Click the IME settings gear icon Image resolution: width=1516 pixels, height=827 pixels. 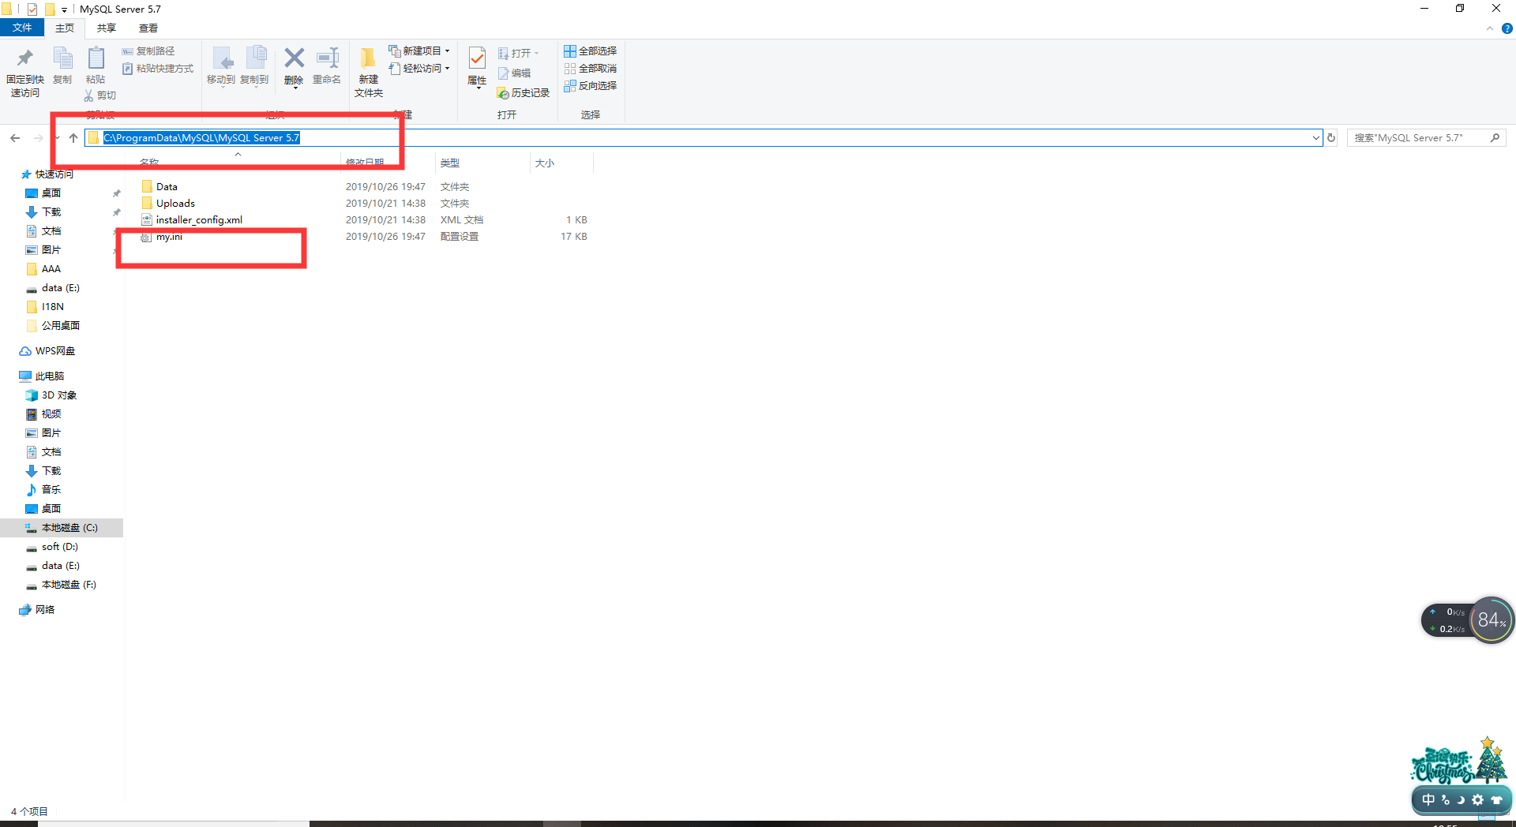1477,799
